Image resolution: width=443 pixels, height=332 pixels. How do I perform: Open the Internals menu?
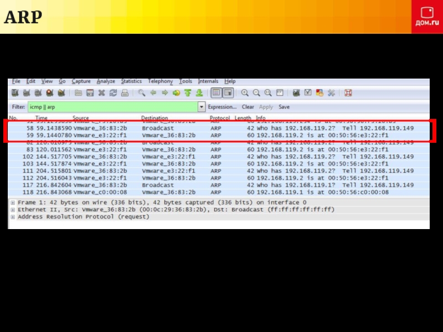[x=208, y=81]
